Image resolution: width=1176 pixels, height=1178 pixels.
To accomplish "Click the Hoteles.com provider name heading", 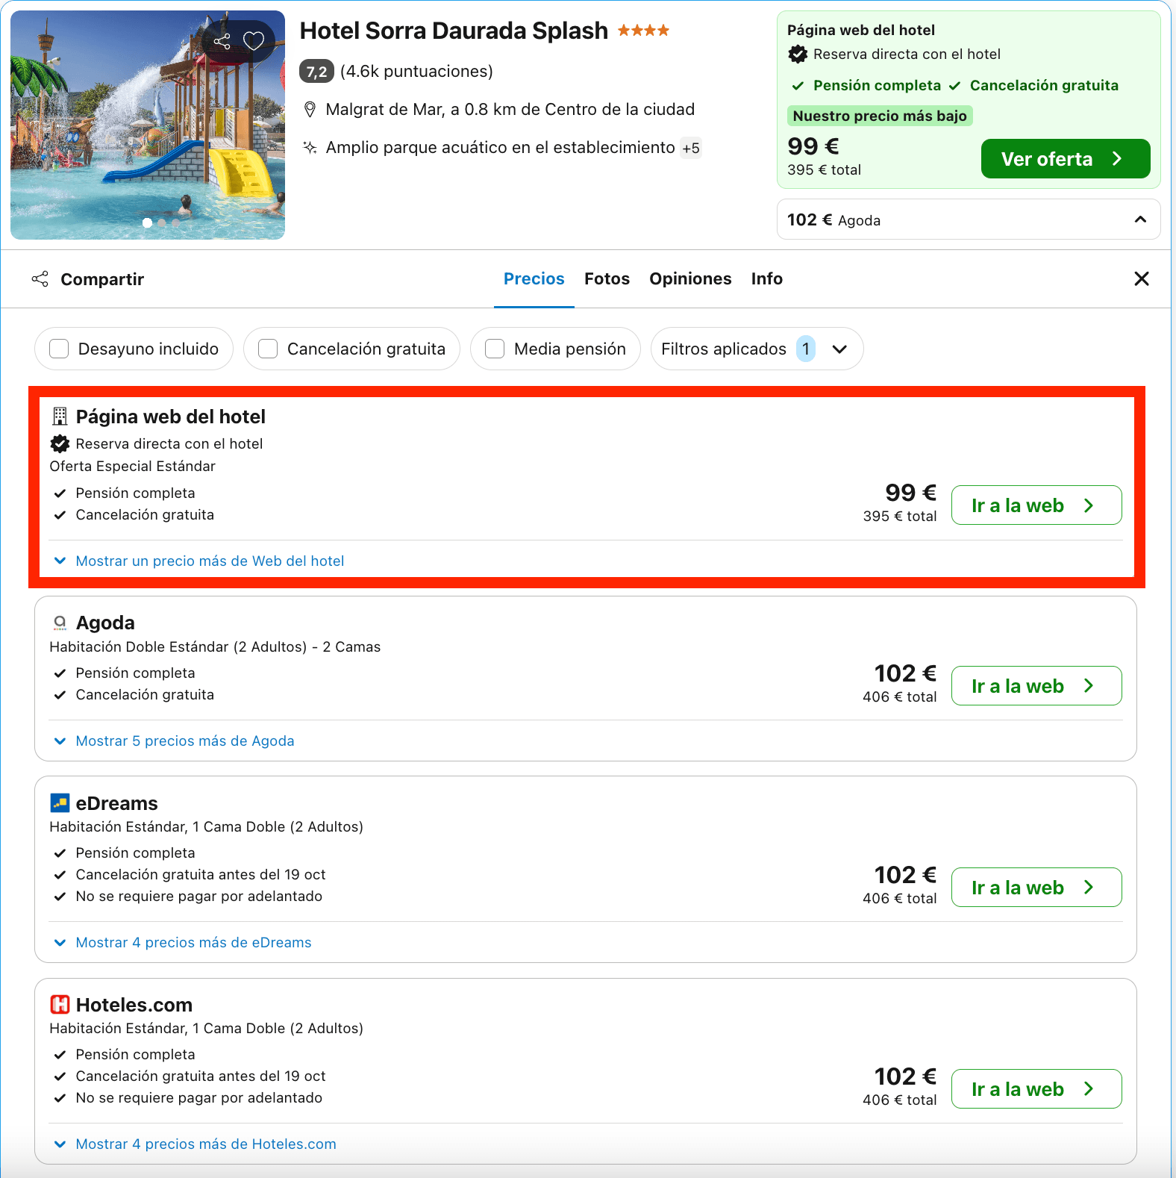I will point(134,1005).
